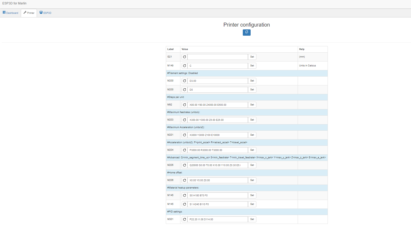The width and height of the screenshot is (411, 239).
Task: Reload the M301 PID settings value
Action: click(x=185, y=219)
